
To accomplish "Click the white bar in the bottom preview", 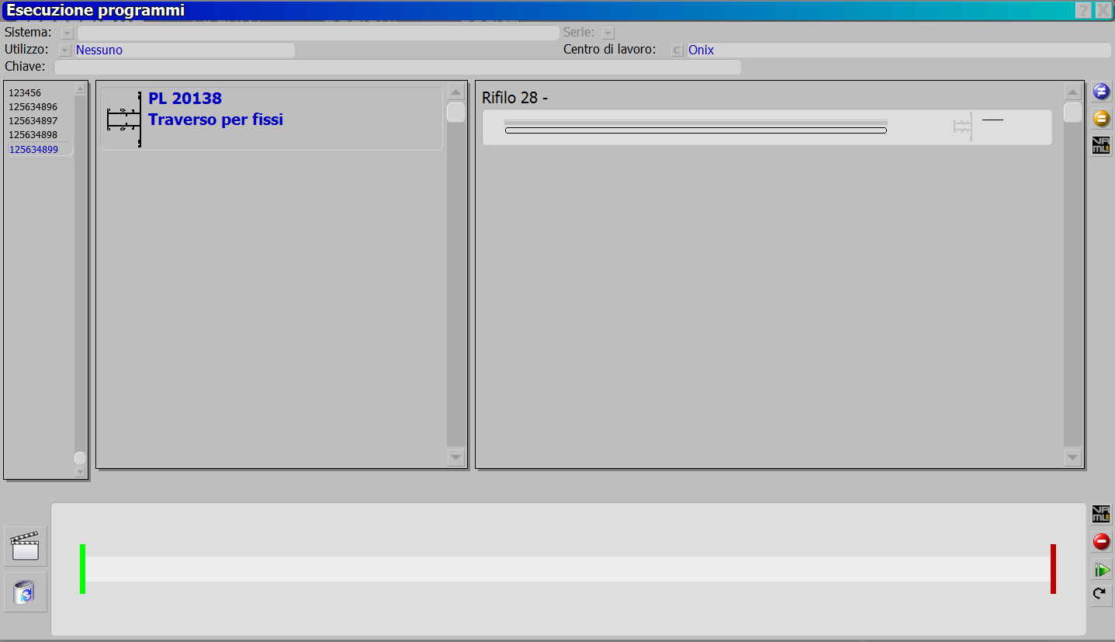I will 568,569.
